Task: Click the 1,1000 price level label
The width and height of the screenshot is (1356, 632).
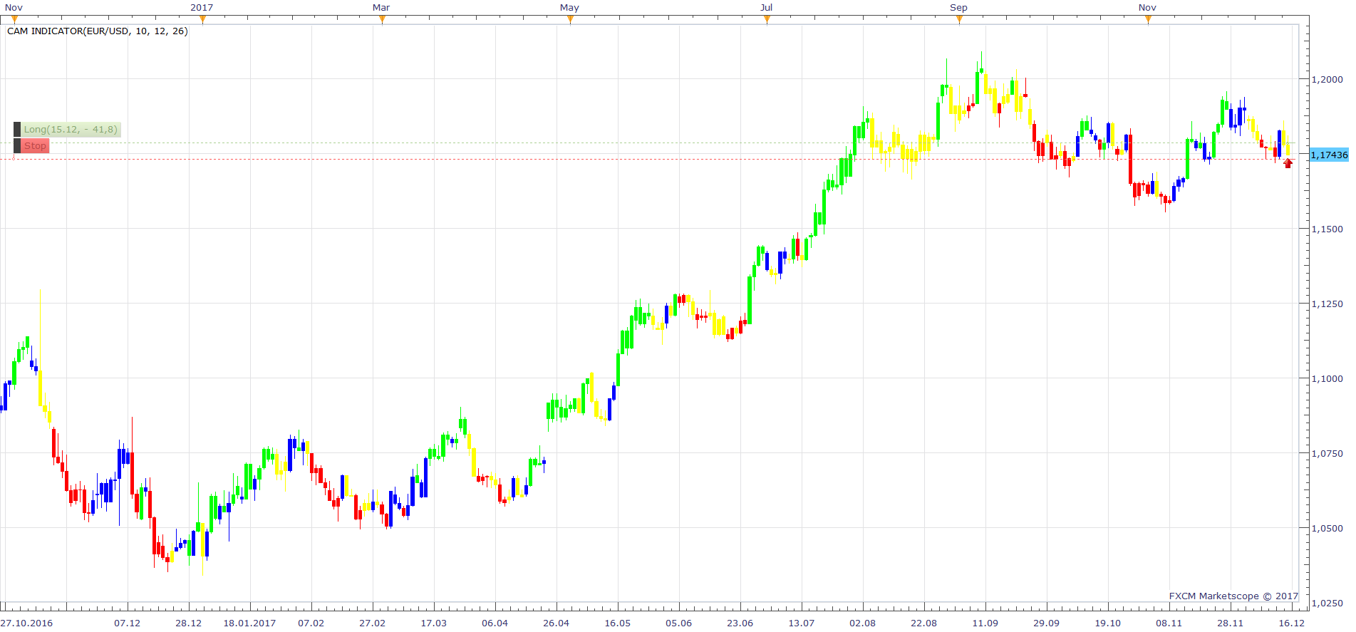Action: pyautogui.click(x=1327, y=378)
